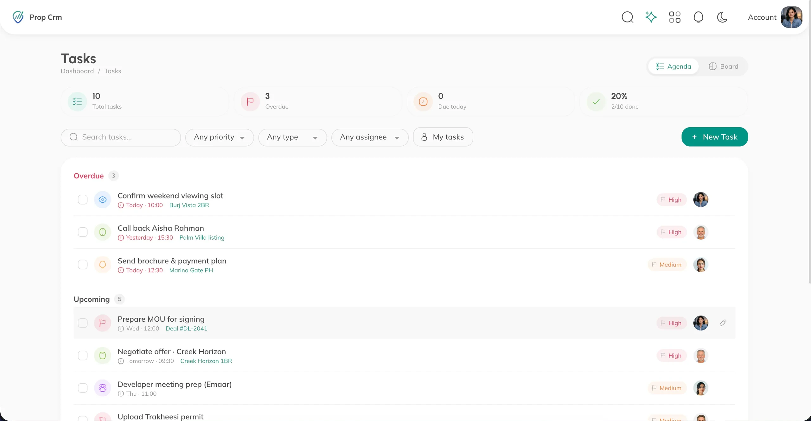The width and height of the screenshot is (811, 421).
Task: Click the eye icon on Confirm weekend viewing slot
Action: tap(102, 200)
